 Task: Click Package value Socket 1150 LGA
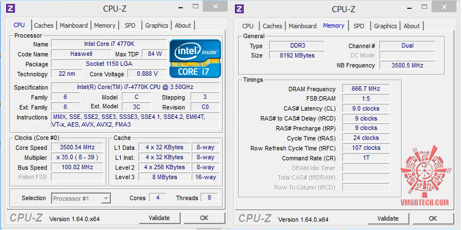[x=109, y=64]
